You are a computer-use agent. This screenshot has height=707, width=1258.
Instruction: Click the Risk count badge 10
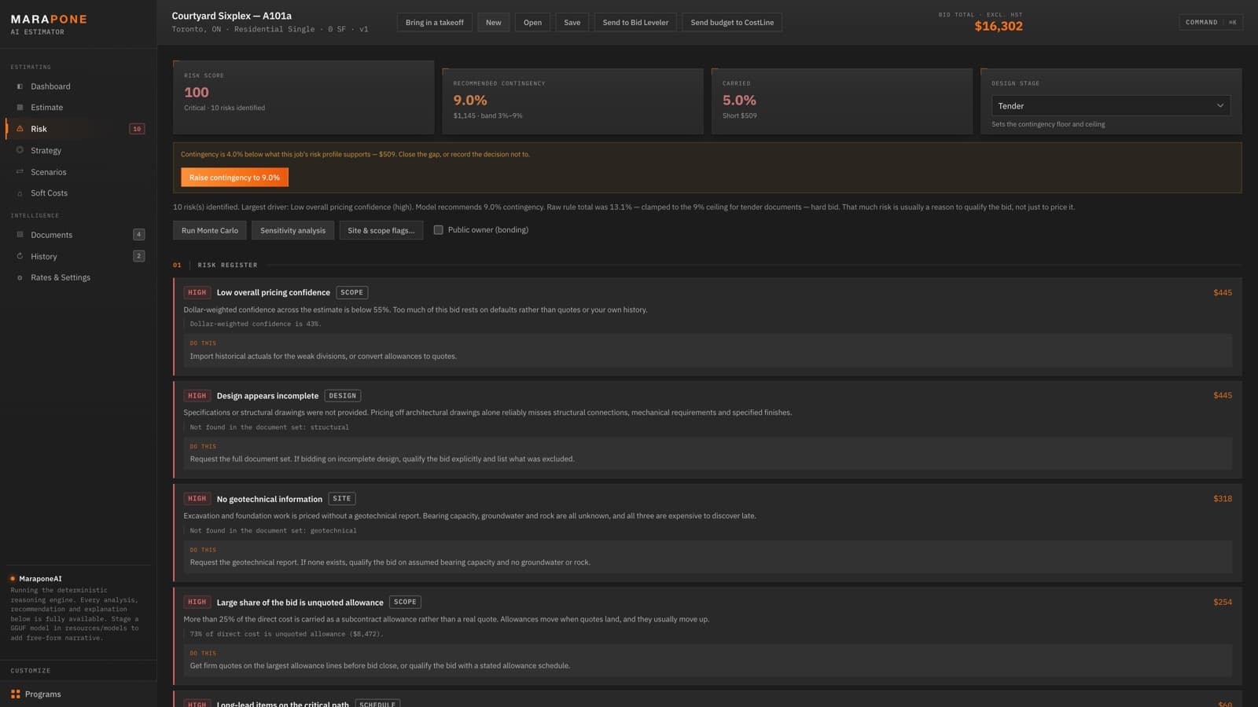137,129
